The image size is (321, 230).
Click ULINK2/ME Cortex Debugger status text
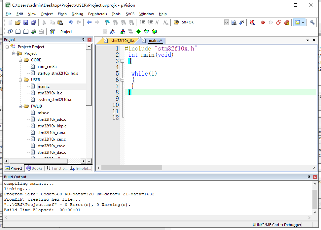click(277, 225)
